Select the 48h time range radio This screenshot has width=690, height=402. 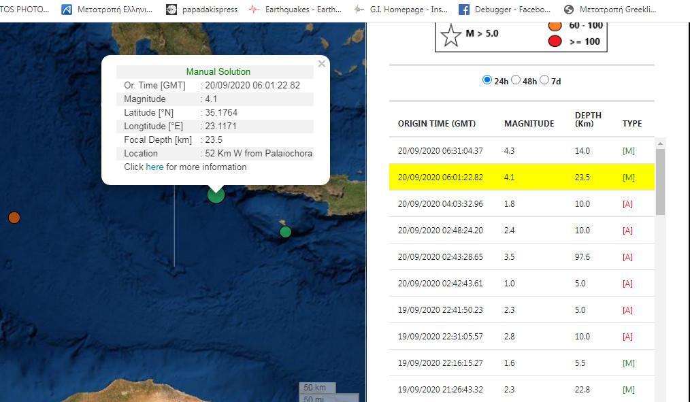[x=516, y=80]
